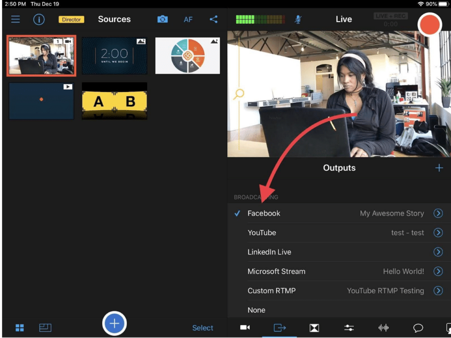Select the live camera source thumbnail
The image size is (451, 338).
[41, 56]
